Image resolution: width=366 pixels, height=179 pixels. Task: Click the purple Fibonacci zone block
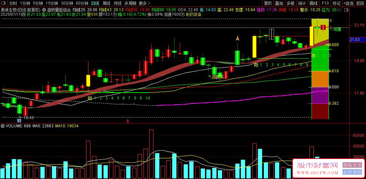320,95
